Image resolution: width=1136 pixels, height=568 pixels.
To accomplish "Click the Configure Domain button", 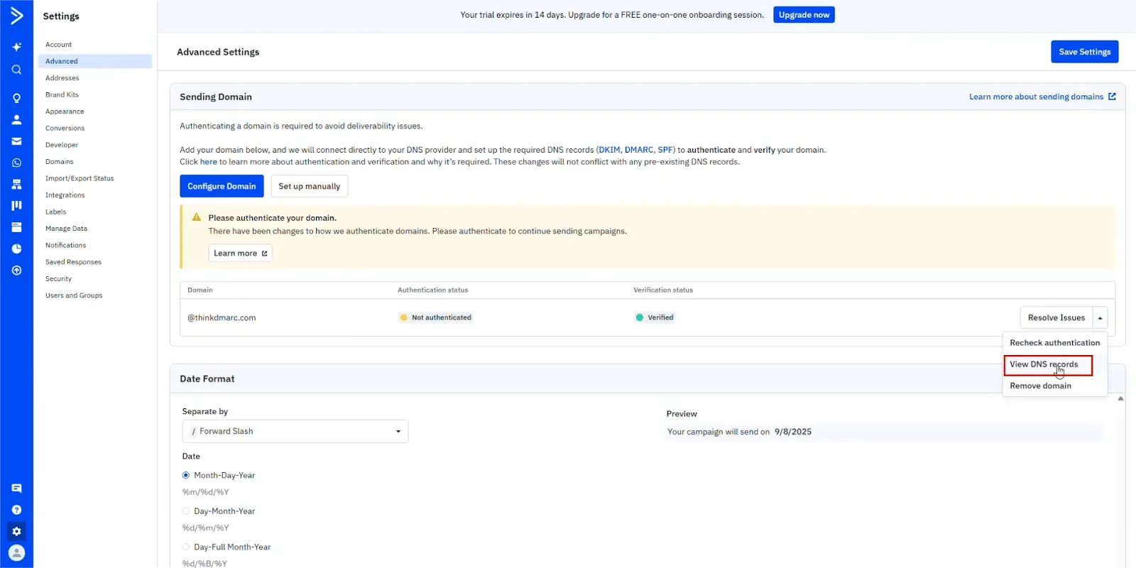I will 222,186.
